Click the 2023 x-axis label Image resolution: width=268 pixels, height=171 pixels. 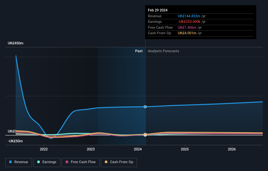pos(91,149)
